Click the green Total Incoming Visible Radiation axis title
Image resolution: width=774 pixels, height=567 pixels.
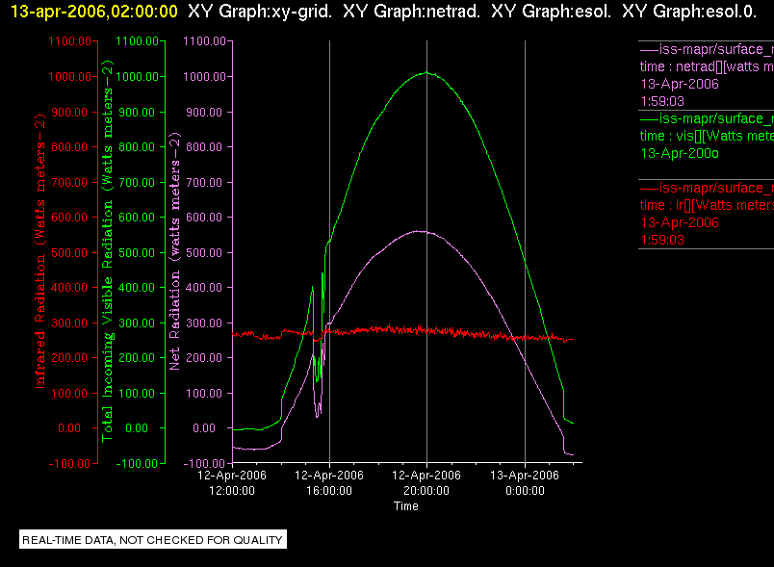tap(107, 250)
